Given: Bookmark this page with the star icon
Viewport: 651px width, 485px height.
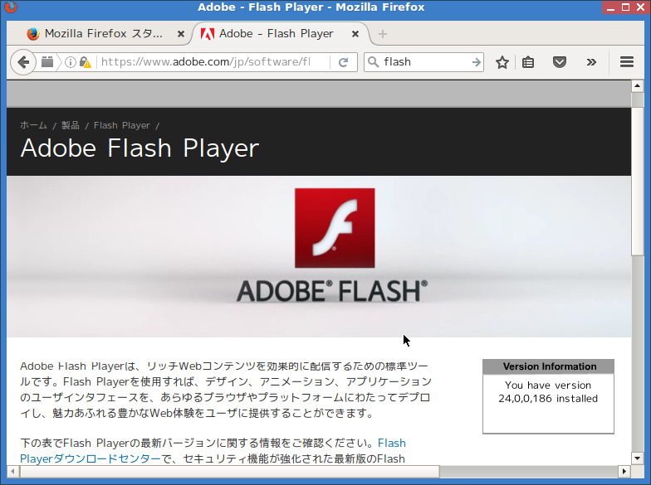Looking at the screenshot, I should click(x=502, y=62).
